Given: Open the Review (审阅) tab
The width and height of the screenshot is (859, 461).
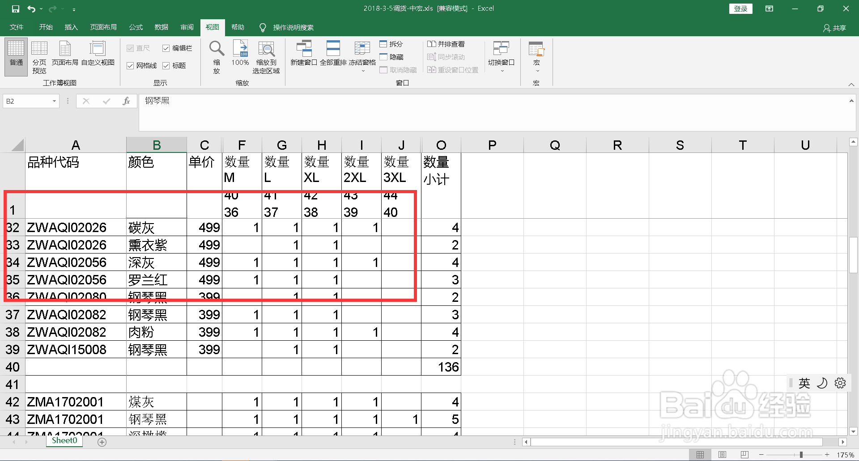Looking at the screenshot, I should 187,27.
